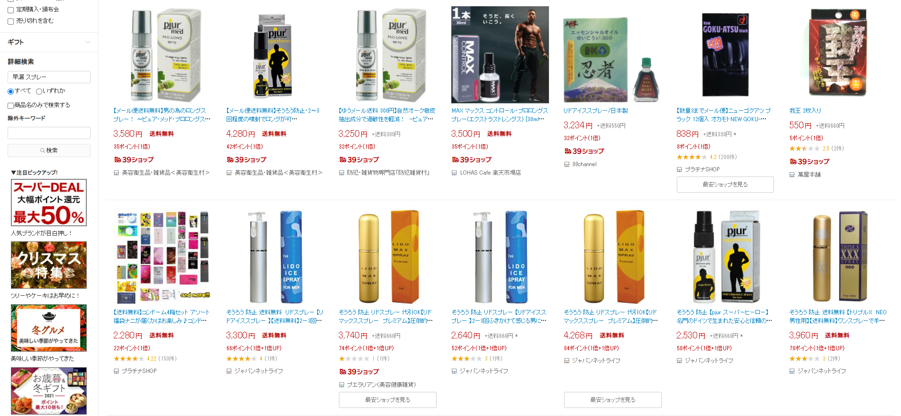
Task: Click the shop icon beside 80channel
Action: [x=566, y=164]
